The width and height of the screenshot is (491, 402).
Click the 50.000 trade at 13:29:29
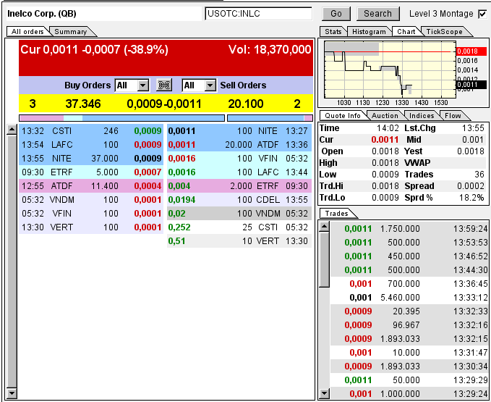click(x=409, y=380)
